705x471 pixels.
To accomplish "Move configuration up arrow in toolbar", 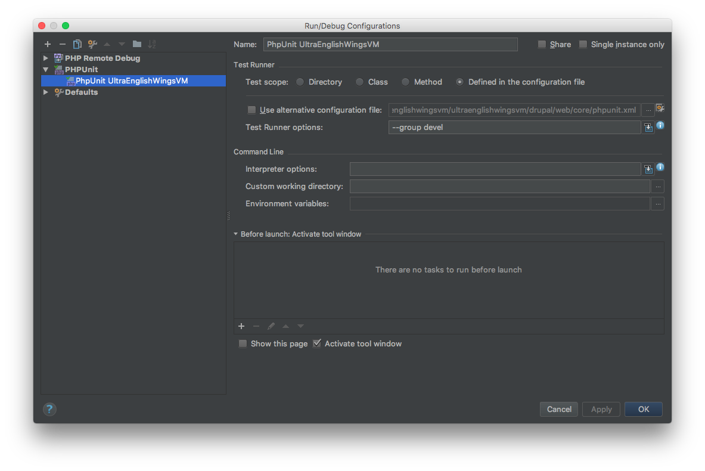I will point(107,44).
